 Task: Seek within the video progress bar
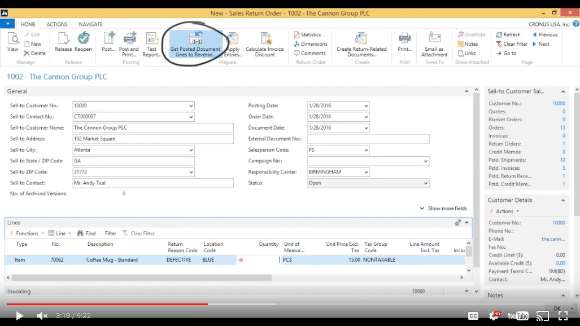pyautogui.click(x=290, y=304)
